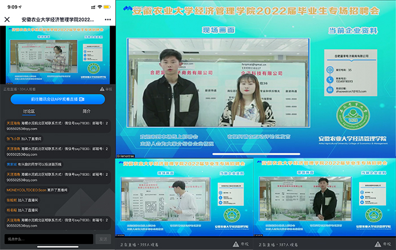
Task: Click username 杨名昭 in chat list
Action: point(11,209)
